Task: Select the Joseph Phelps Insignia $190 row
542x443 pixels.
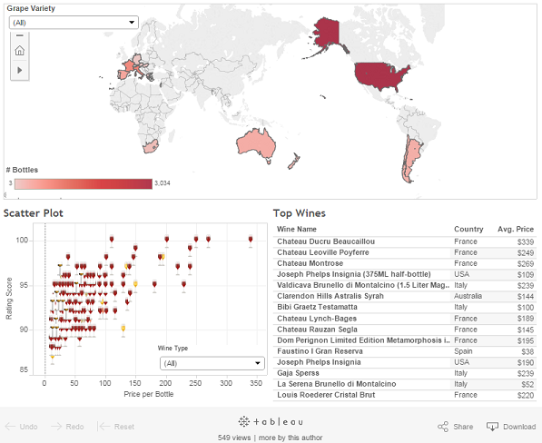Action: point(405,362)
